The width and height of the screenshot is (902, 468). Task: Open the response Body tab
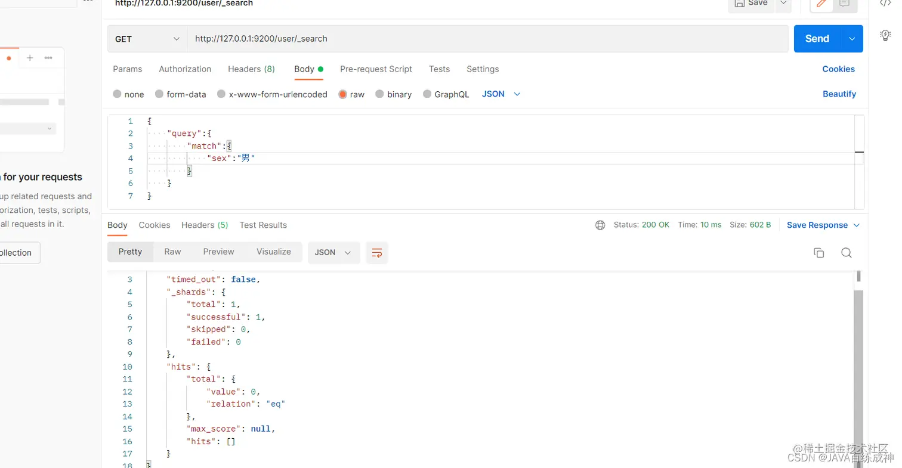click(x=118, y=225)
